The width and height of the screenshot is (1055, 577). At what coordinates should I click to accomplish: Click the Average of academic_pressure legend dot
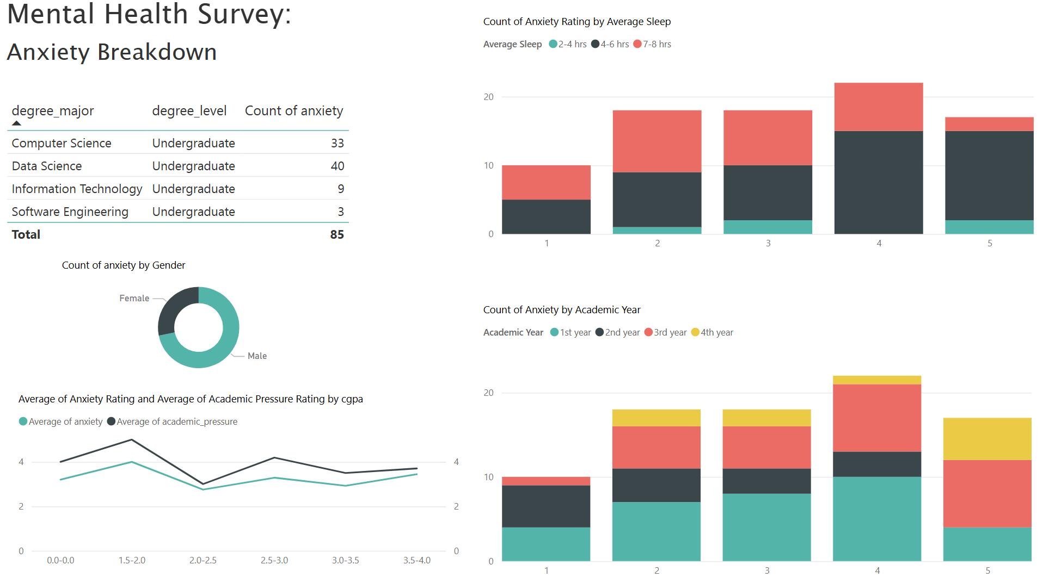pos(112,421)
